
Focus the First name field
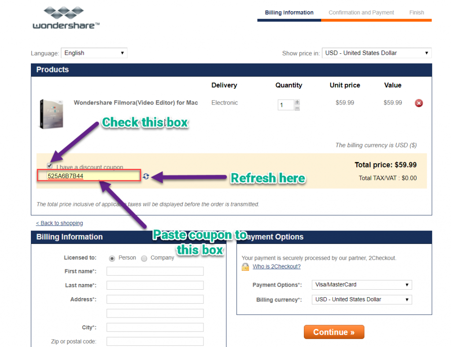pos(155,271)
